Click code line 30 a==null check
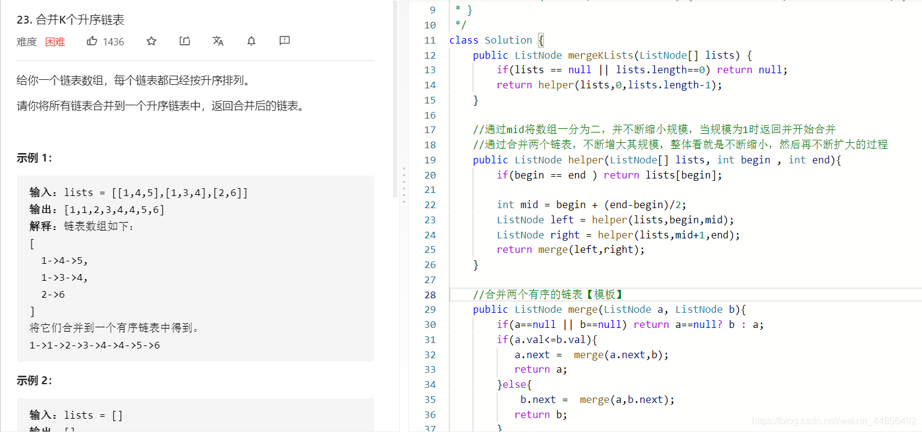The image size is (922, 432). tap(630, 324)
